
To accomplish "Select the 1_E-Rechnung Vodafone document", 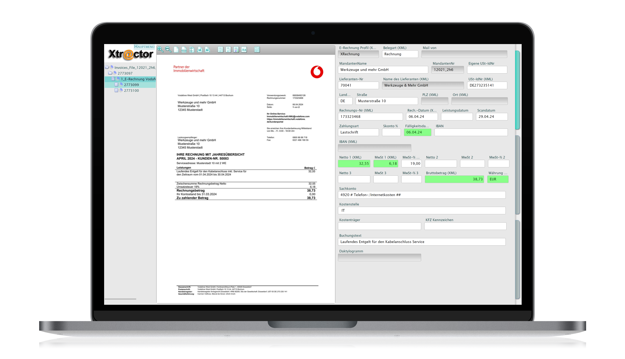I will coord(138,79).
